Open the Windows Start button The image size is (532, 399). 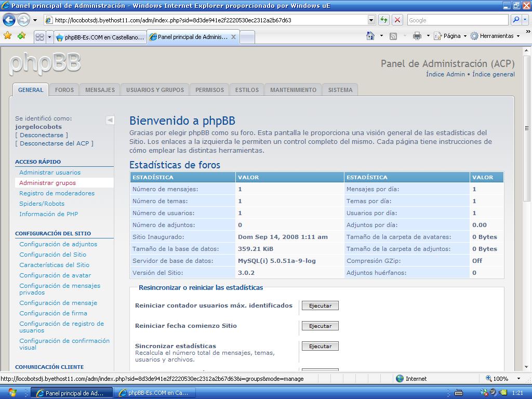tap(11, 393)
